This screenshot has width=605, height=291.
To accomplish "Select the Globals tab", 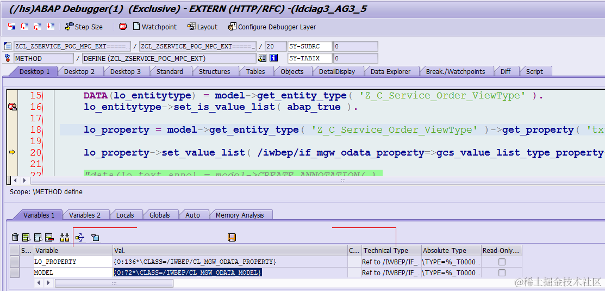I will click(x=160, y=215).
